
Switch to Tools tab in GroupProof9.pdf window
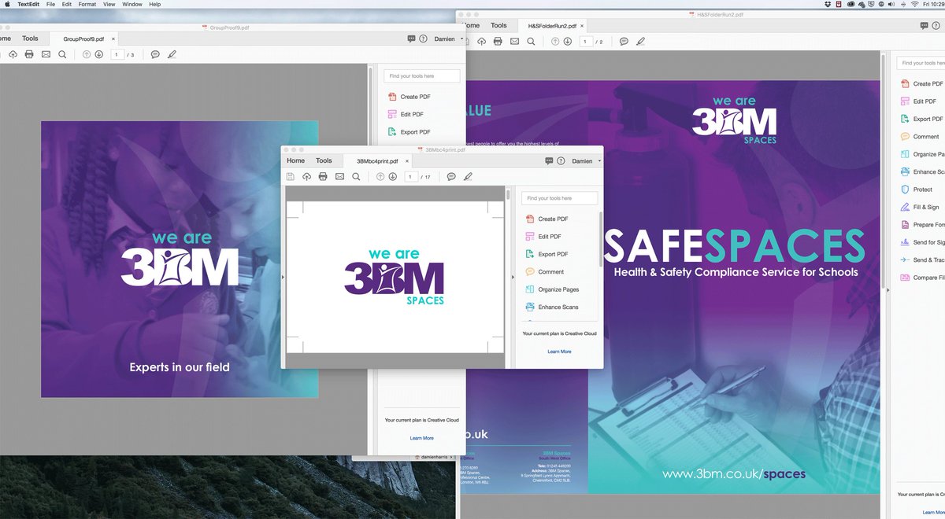pos(30,39)
